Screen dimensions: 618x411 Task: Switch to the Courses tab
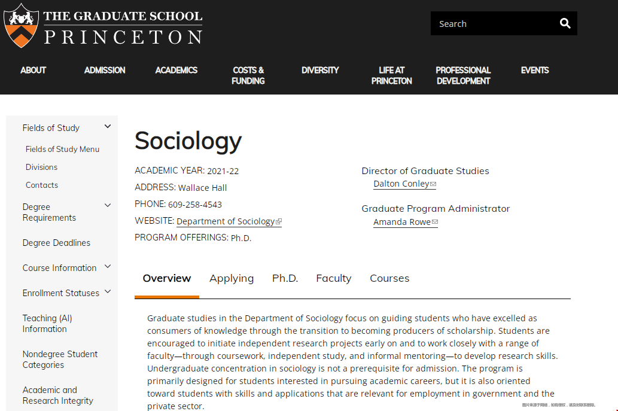coord(389,278)
